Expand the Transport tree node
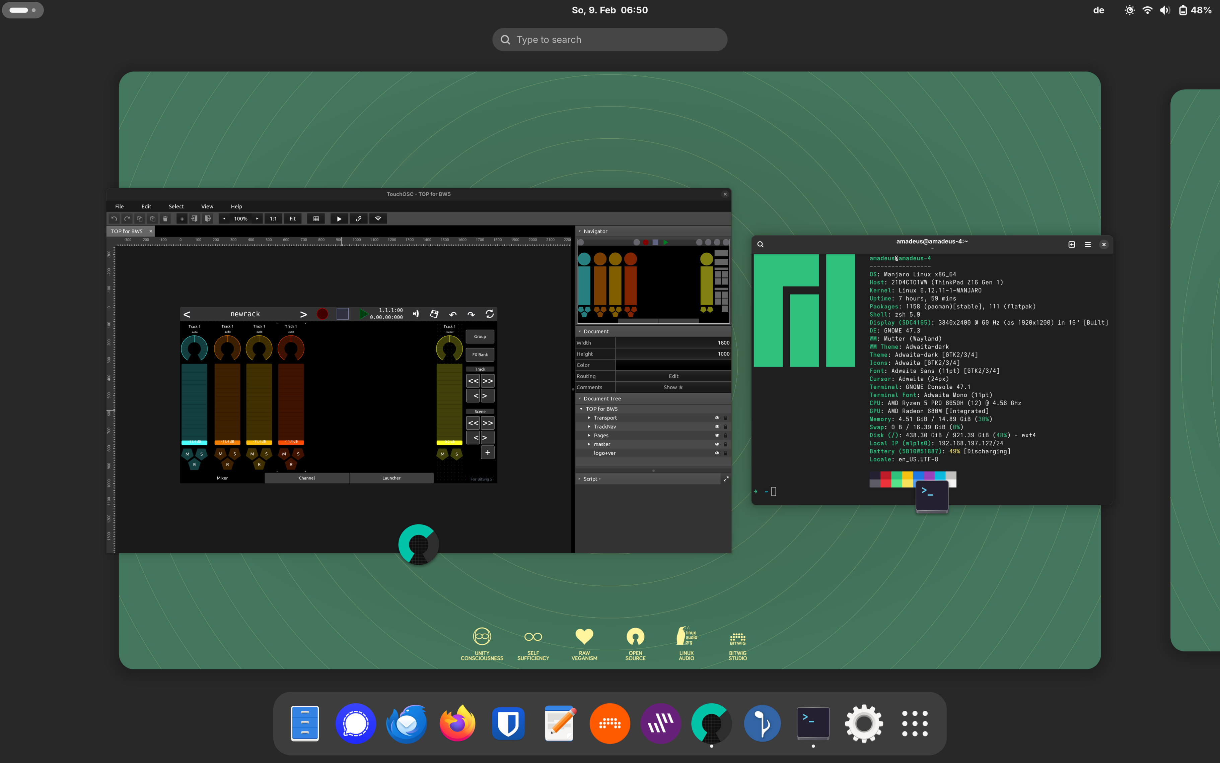1220x763 pixels. coord(589,418)
